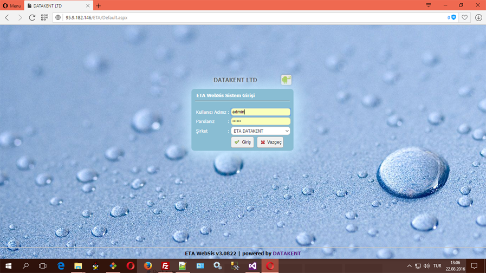Screen dimensions: 486x273
Task: Open volume control tray icon
Action: tap(427, 266)
